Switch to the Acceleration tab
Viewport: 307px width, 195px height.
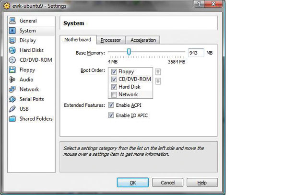[143, 40]
